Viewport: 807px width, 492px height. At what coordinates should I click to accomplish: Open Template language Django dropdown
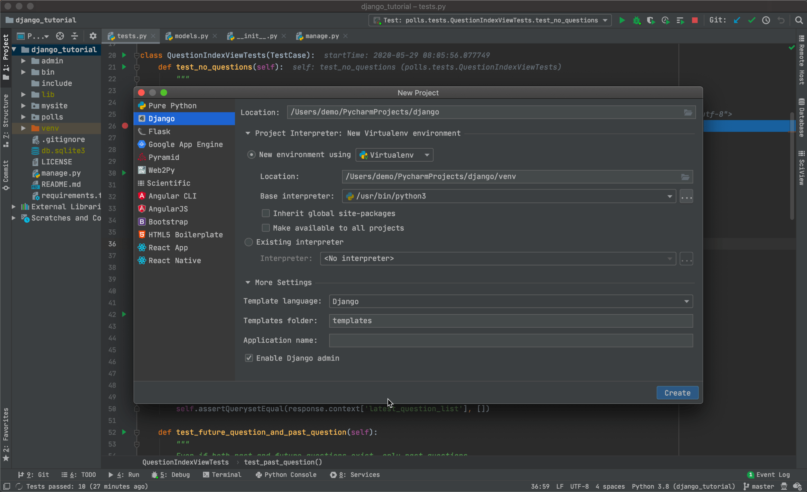click(510, 301)
